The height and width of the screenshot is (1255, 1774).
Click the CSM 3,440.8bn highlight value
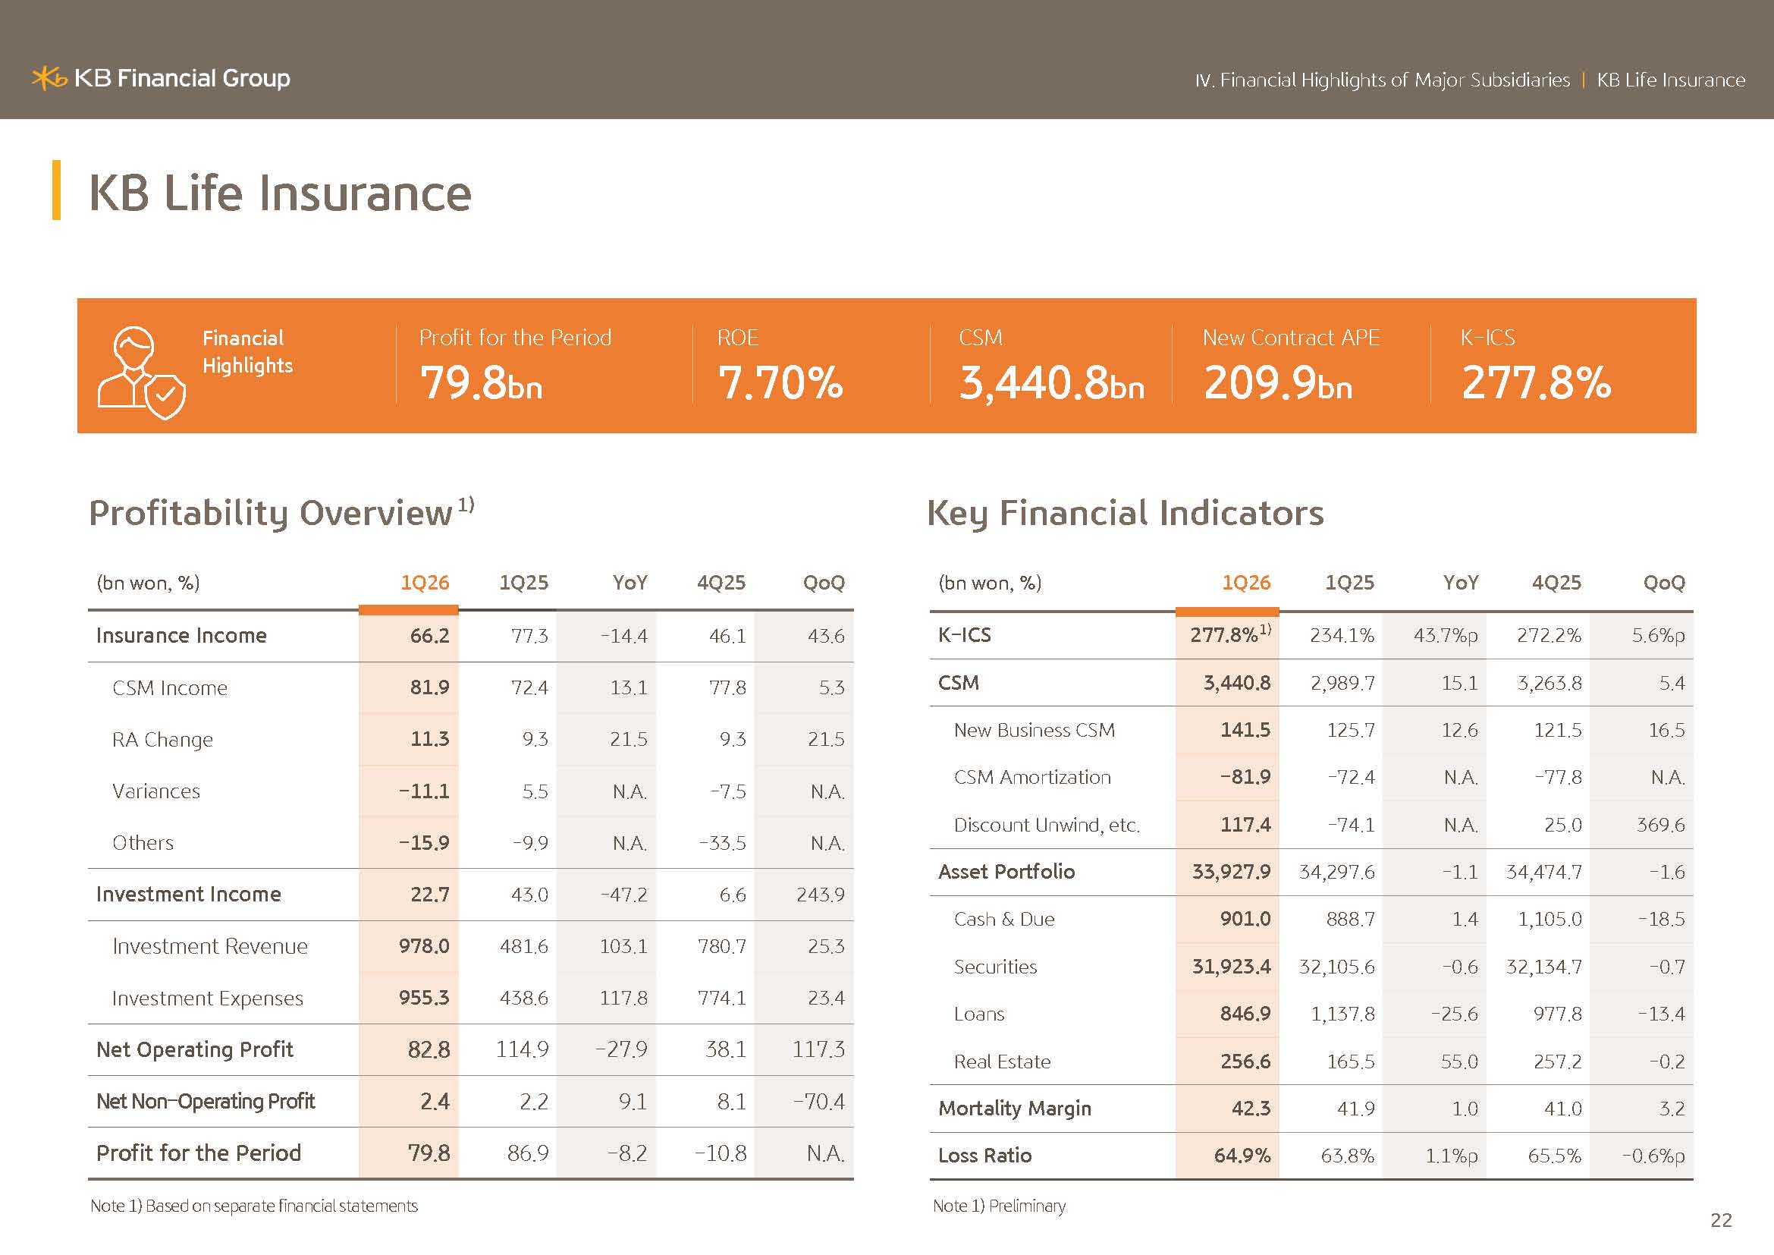[1050, 382]
